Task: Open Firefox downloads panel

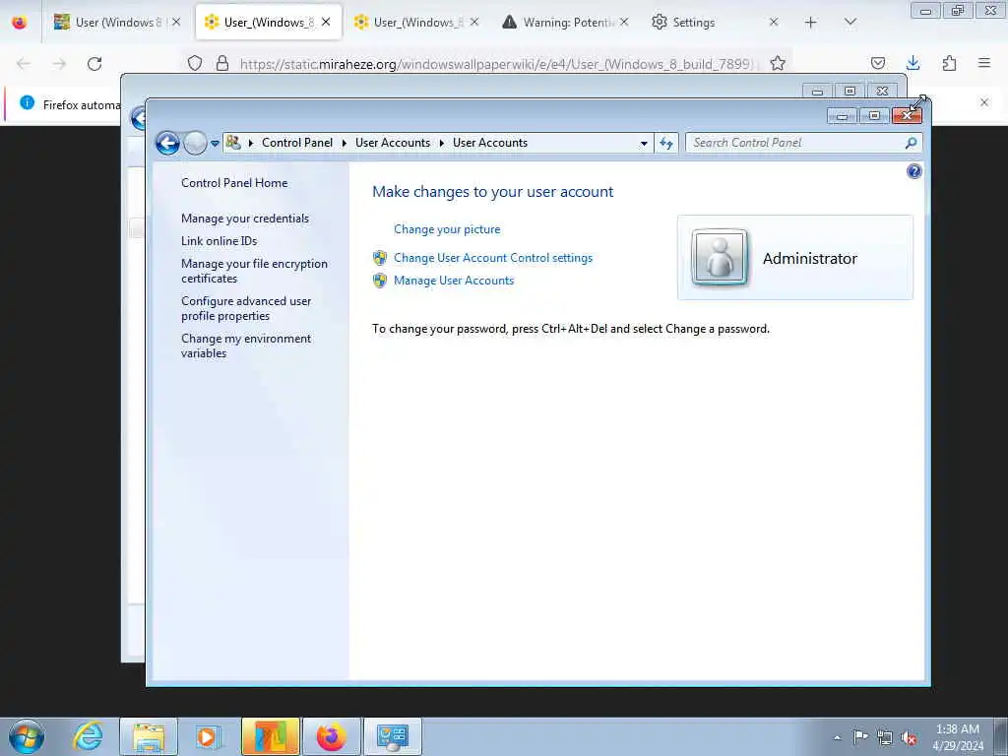Action: pyautogui.click(x=913, y=63)
